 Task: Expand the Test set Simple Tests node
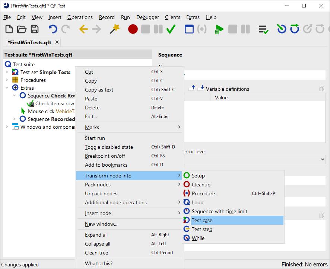pyautogui.click(x=7, y=72)
